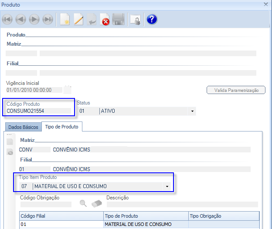Open help with the question mark
272x229 pixels.
152,19
